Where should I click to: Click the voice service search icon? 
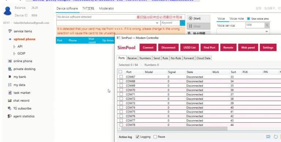pyautogui.click(x=267, y=25)
